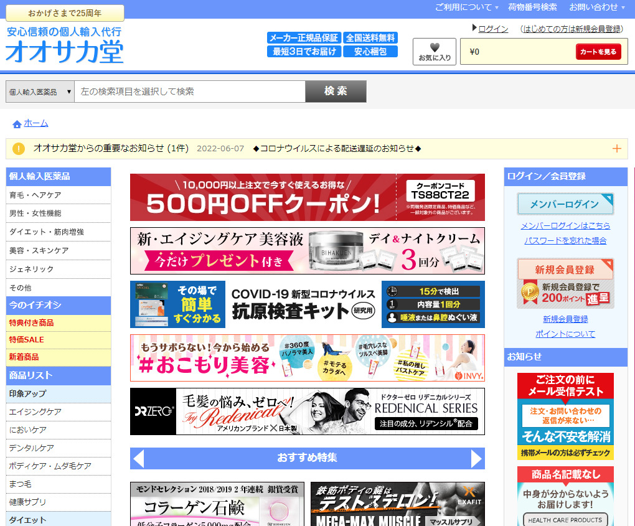
Task: Open the #おこもり美容 banner
Action: point(308,358)
